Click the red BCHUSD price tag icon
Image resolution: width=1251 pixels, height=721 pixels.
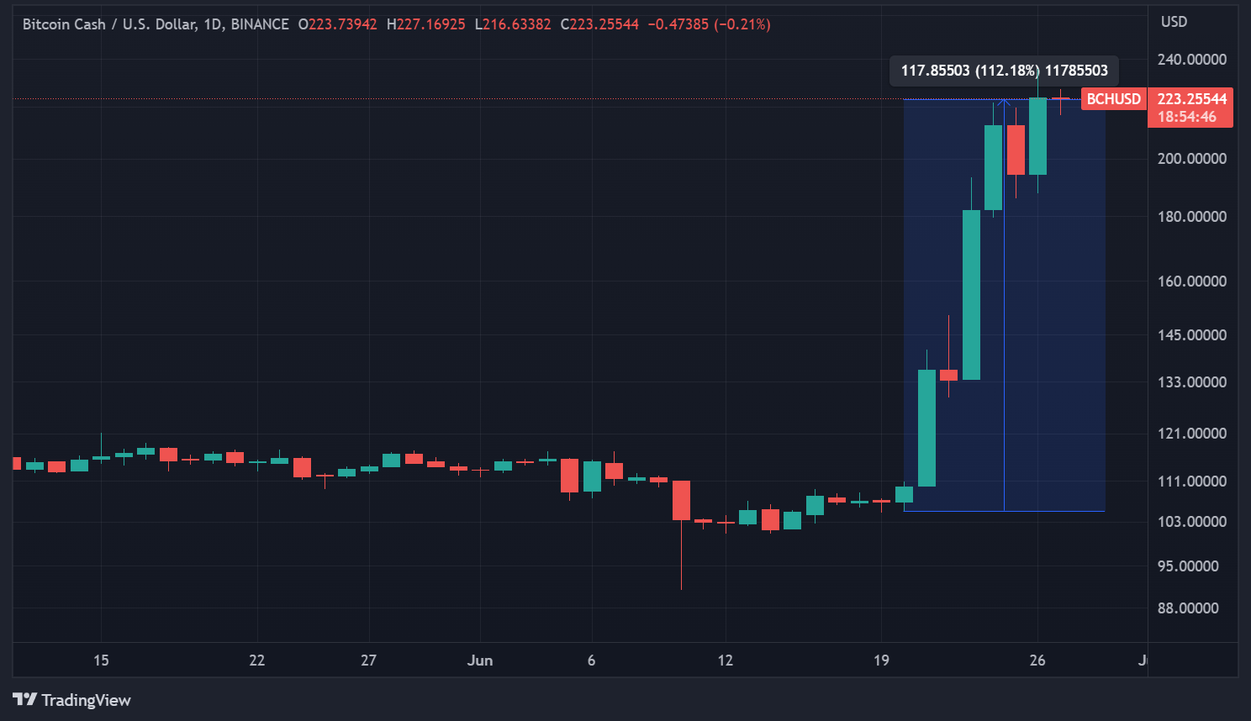[x=1113, y=98]
